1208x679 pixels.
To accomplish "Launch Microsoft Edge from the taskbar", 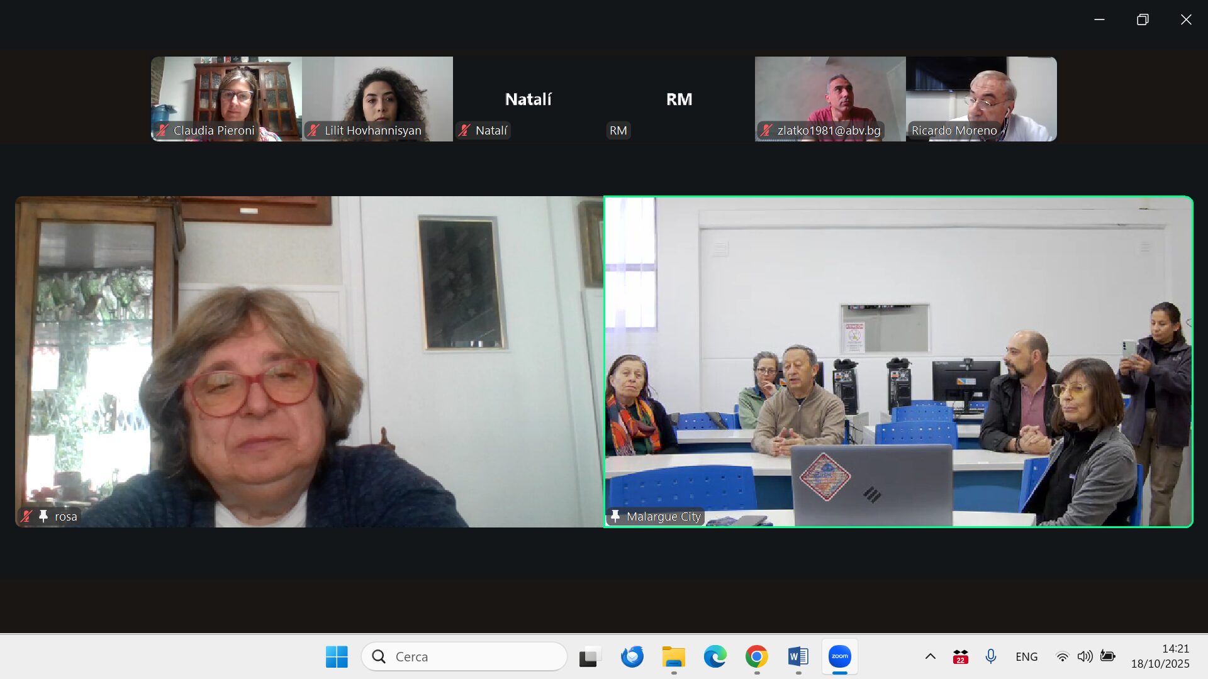I will (715, 656).
